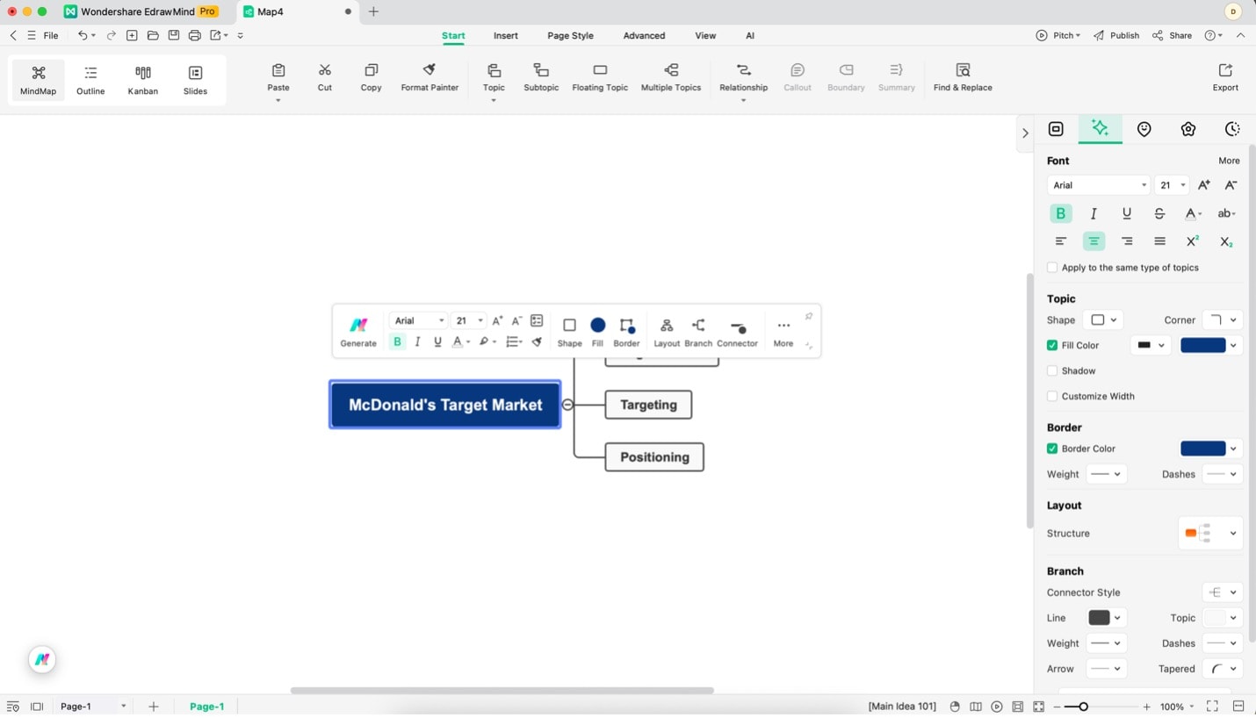The image size is (1256, 718).
Task: Open the Arial font dropdown in right panel
Action: [1098, 185]
